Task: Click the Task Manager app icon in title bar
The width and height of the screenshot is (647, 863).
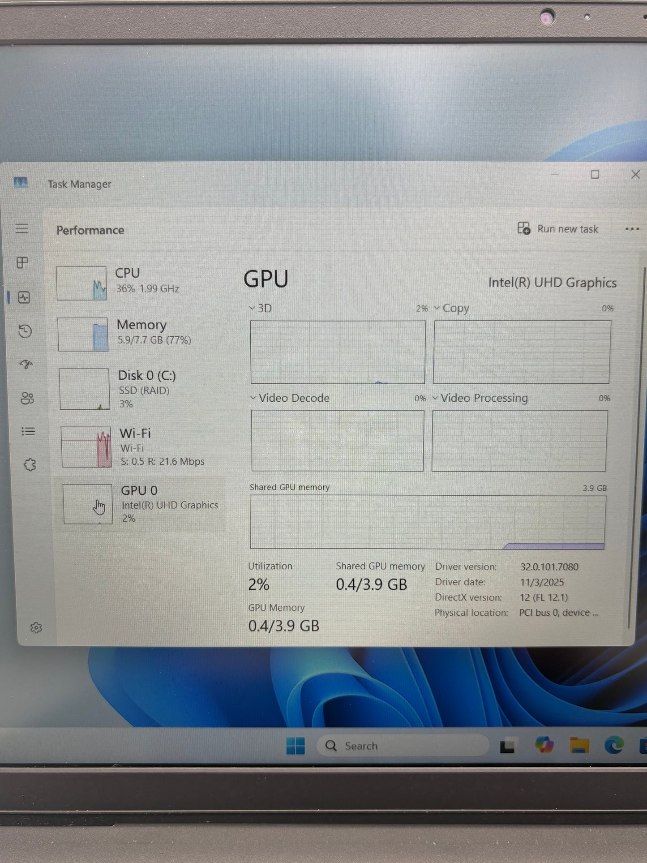Action: tap(21, 183)
